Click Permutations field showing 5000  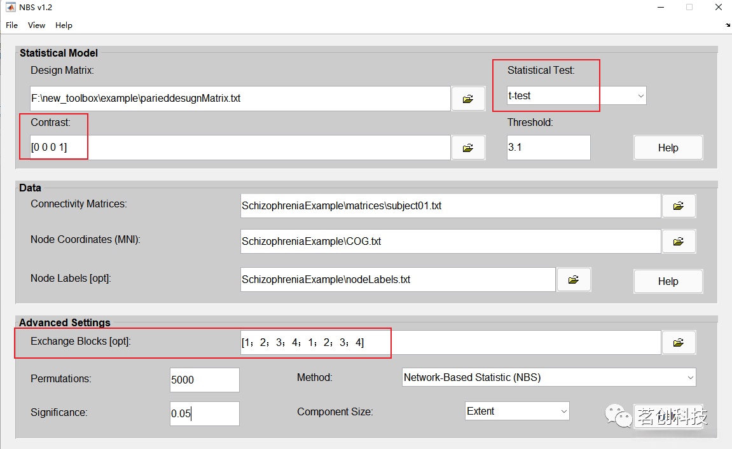tap(205, 380)
